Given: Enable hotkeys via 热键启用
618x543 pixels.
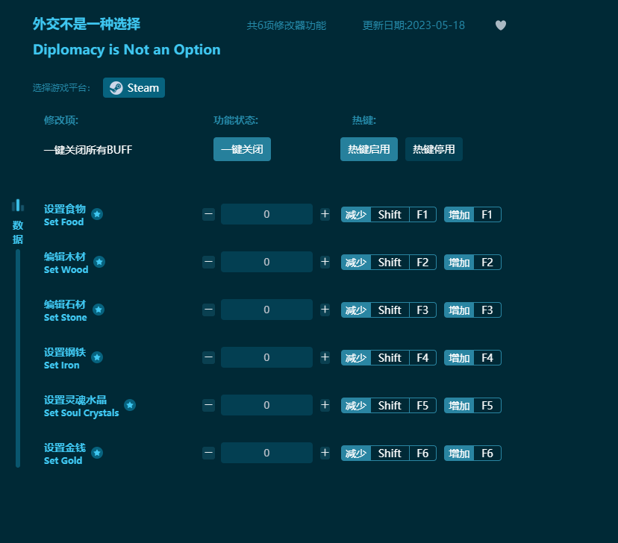Looking at the screenshot, I should click(369, 149).
